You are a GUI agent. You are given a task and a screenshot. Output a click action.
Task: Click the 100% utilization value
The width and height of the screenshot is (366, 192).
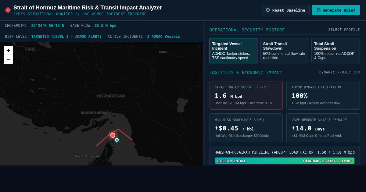(x=300, y=96)
